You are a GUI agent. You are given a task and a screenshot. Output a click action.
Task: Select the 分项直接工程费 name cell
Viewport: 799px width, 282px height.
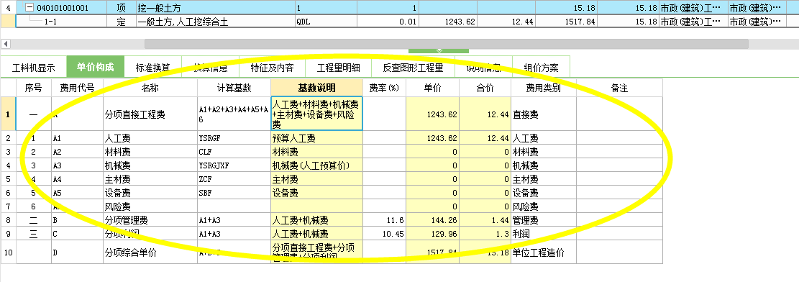click(x=150, y=114)
